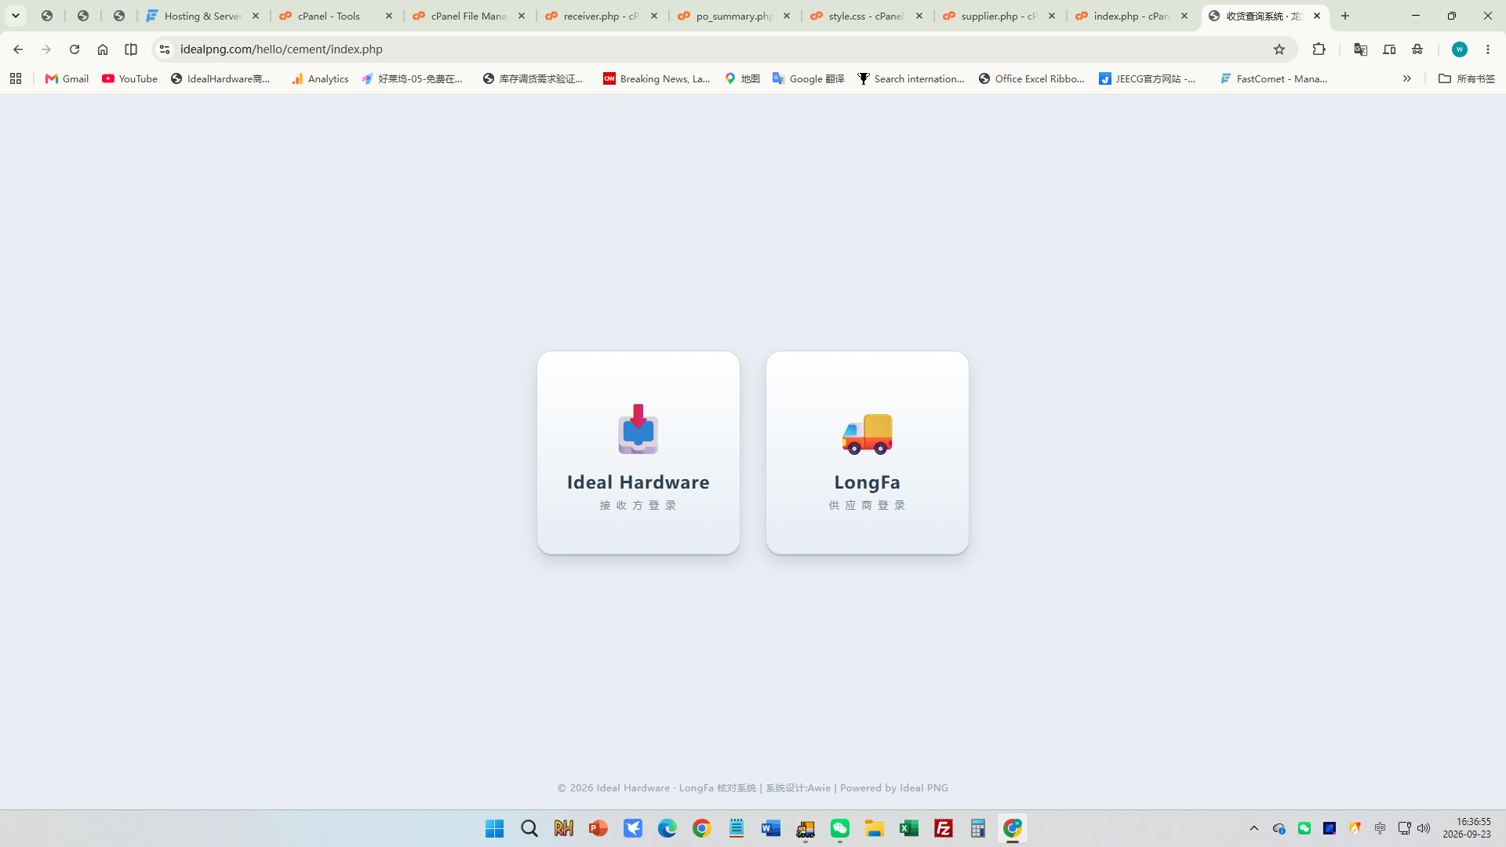
Task: Expand the tab search dropdown arrow
Action: [x=16, y=16]
